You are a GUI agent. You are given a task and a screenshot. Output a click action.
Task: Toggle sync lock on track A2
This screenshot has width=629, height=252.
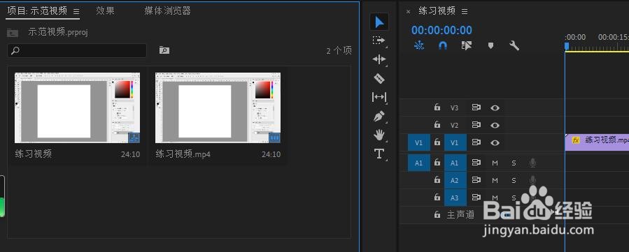pos(476,180)
